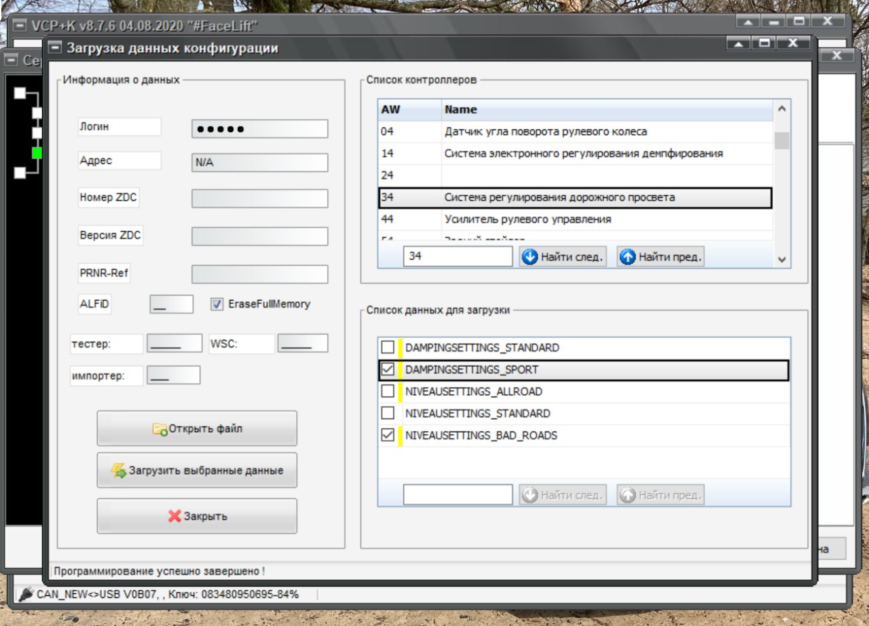Close the Загрузка данных конфигурации window from its title bar

(x=794, y=43)
